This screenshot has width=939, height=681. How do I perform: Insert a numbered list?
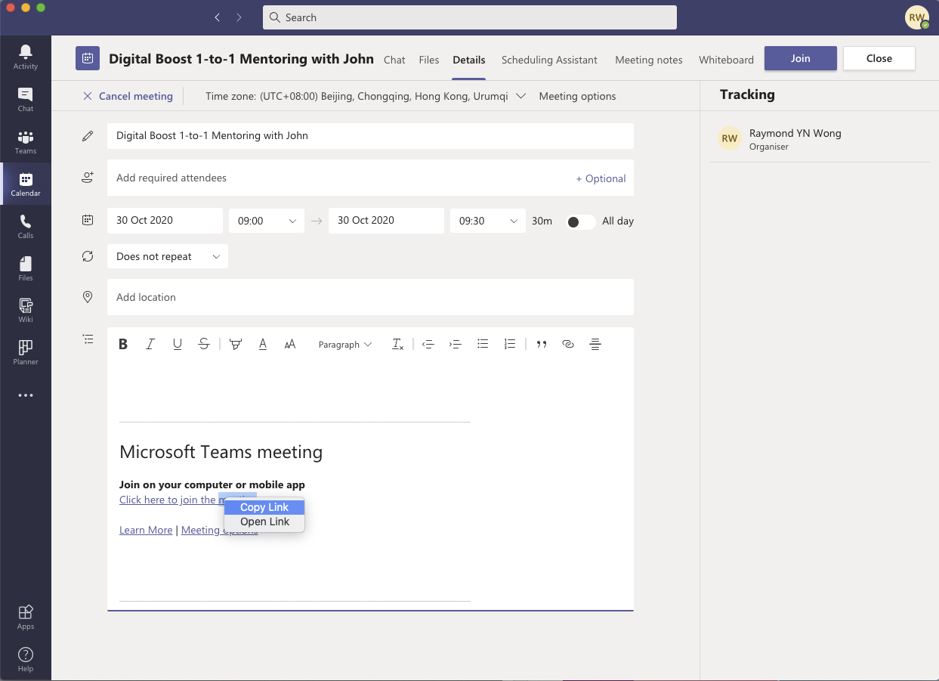coord(510,345)
